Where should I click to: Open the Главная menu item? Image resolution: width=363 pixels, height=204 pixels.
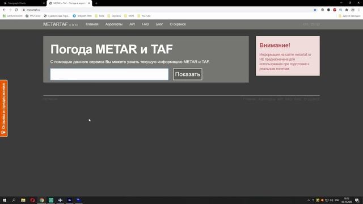[x=92, y=24]
